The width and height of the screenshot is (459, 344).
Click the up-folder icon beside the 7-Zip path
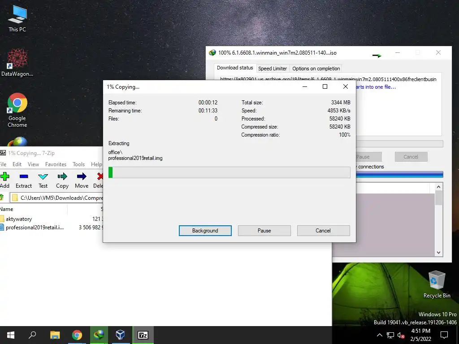coord(2,198)
